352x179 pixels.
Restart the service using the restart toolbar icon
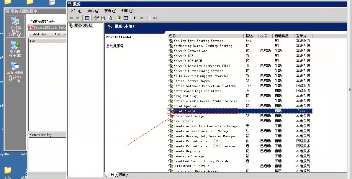pos(155,18)
